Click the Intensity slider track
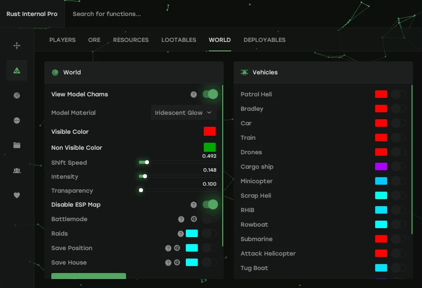Screen dimensions: 422x288 pos(178,176)
